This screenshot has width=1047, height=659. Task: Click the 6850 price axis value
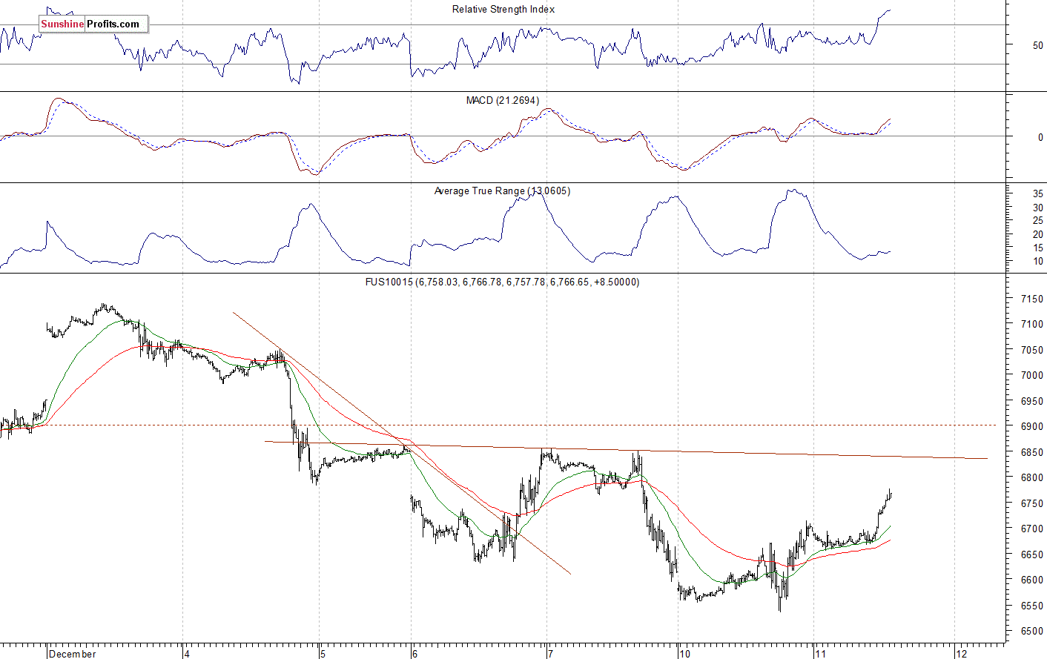point(1032,452)
